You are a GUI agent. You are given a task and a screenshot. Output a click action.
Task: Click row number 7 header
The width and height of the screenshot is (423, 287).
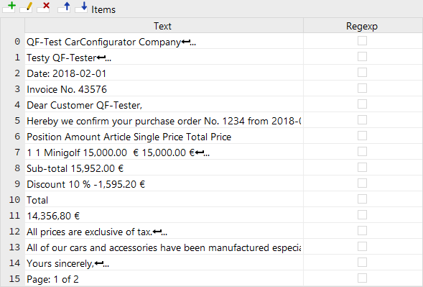coord(13,152)
